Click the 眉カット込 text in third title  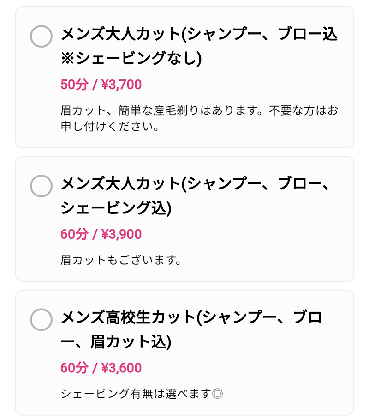tap(131, 342)
